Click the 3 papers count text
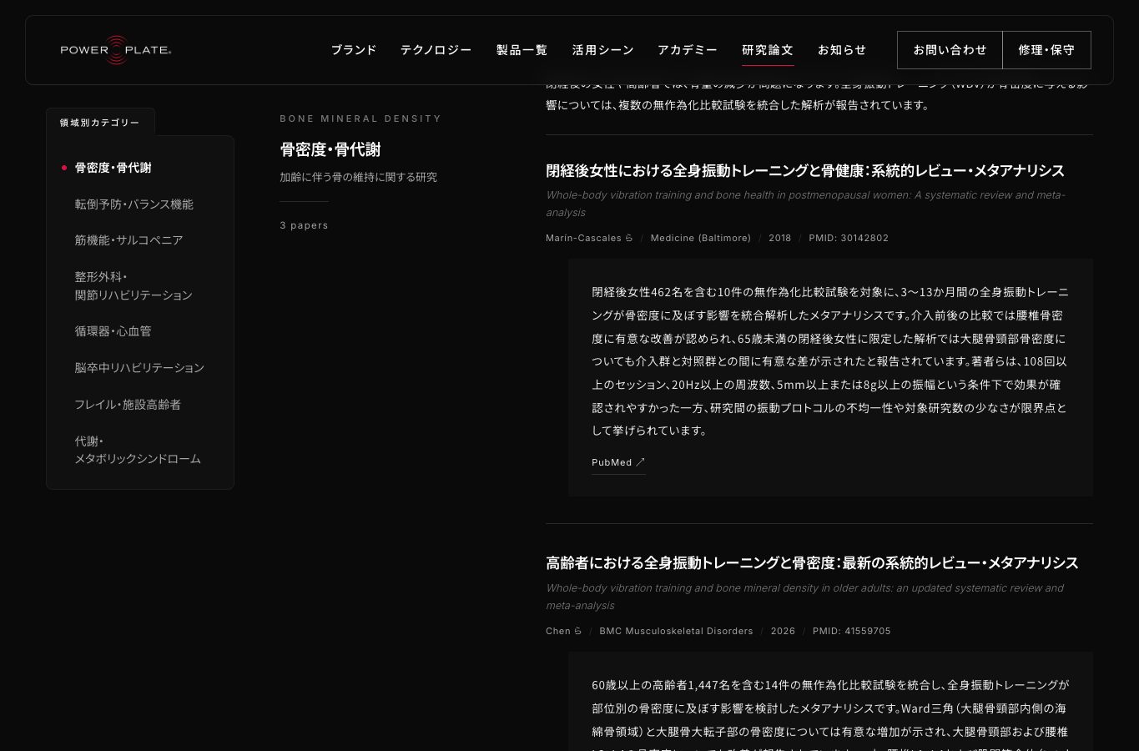The image size is (1139, 751). (x=304, y=225)
